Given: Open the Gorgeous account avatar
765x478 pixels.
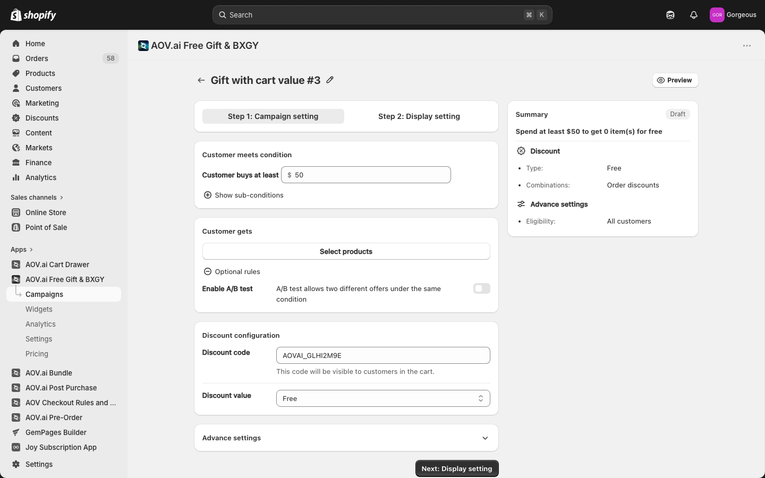Looking at the screenshot, I should pos(717,15).
